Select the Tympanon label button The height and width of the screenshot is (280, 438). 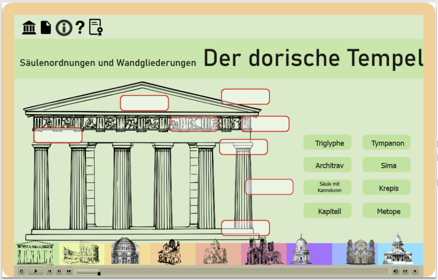click(x=387, y=143)
